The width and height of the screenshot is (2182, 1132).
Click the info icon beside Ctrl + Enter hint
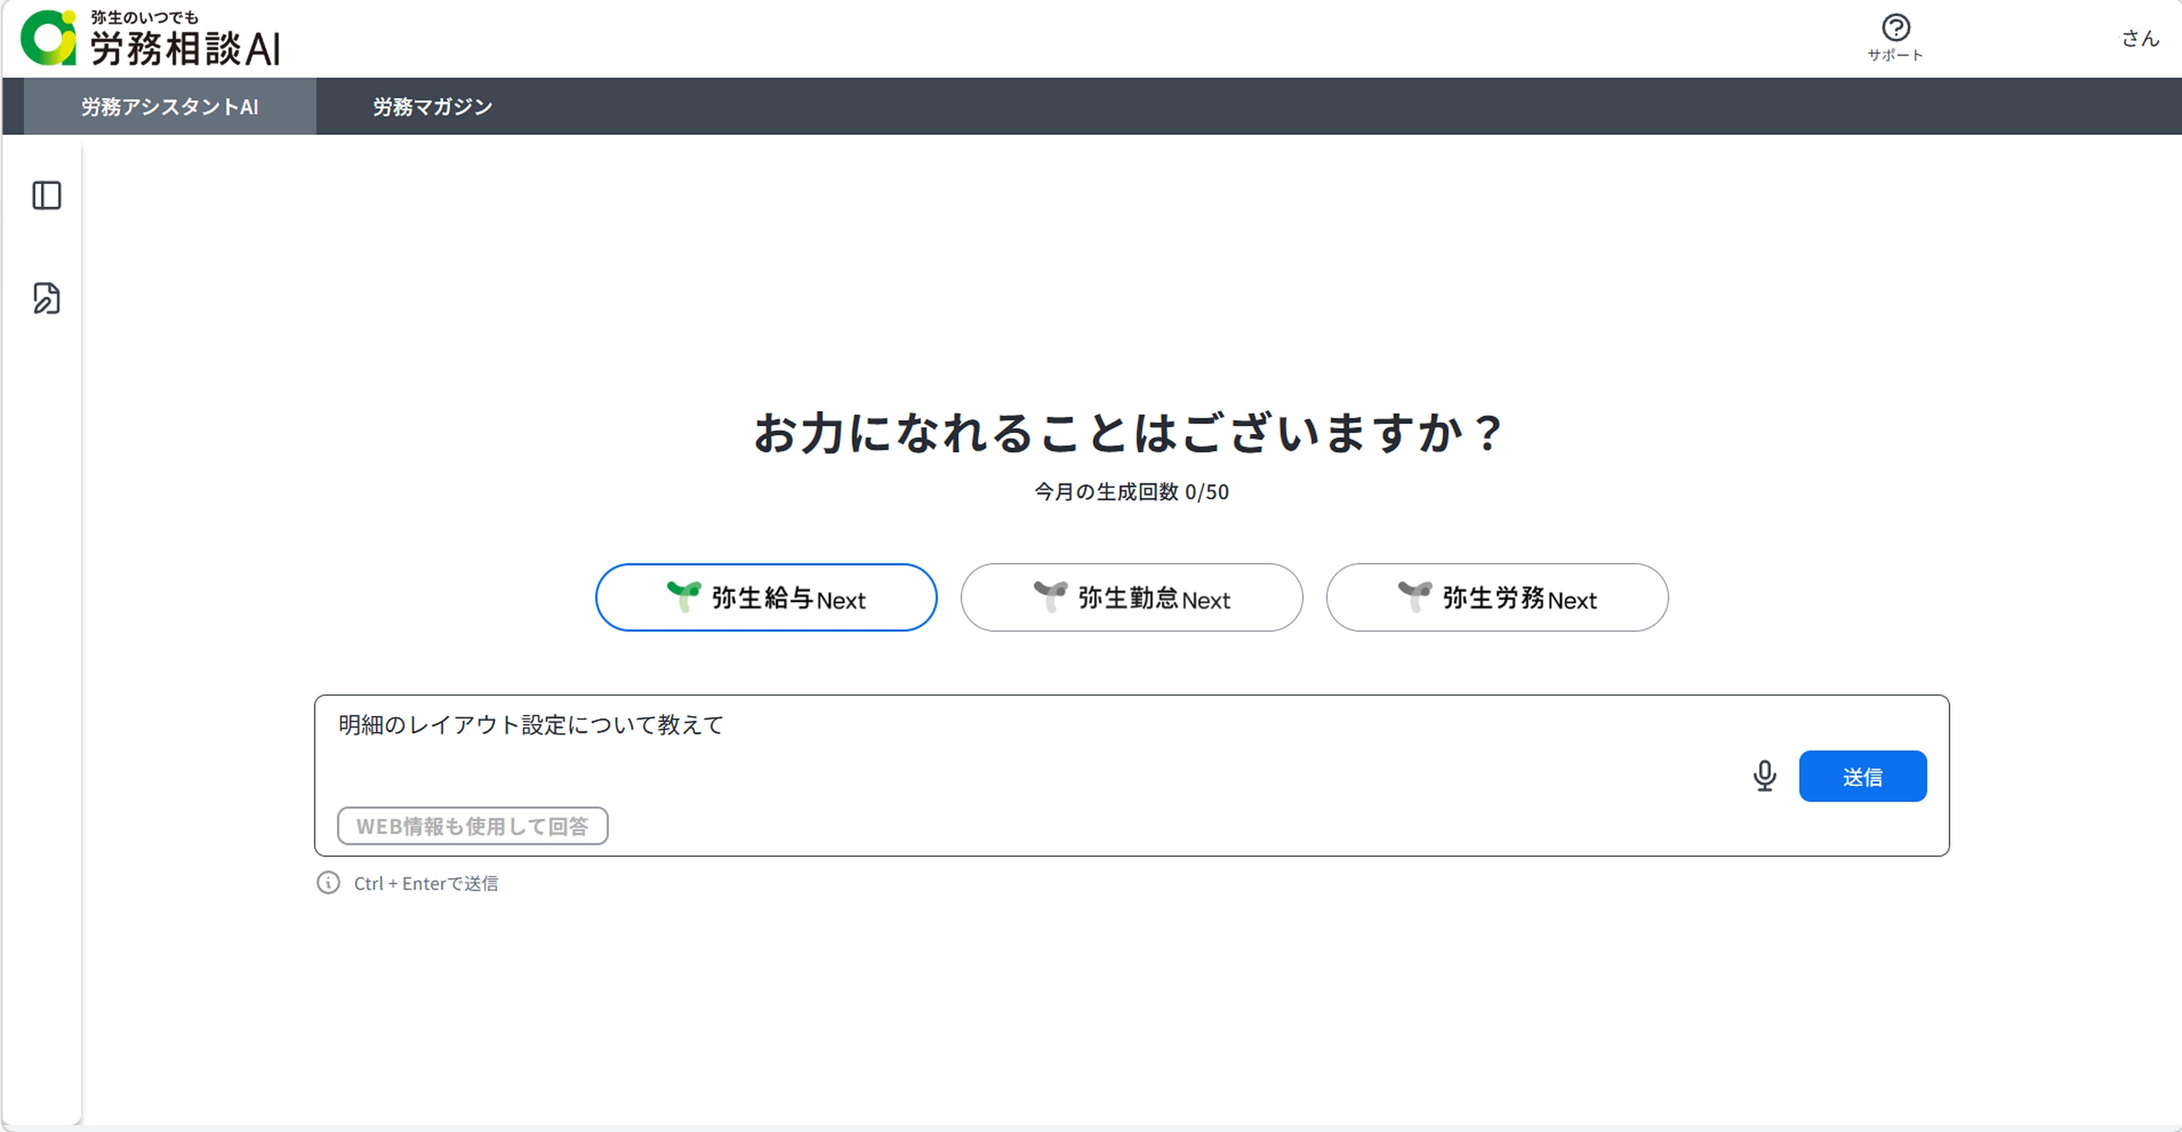click(x=328, y=883)
